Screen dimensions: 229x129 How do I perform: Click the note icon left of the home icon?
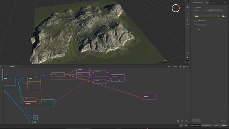180,67
